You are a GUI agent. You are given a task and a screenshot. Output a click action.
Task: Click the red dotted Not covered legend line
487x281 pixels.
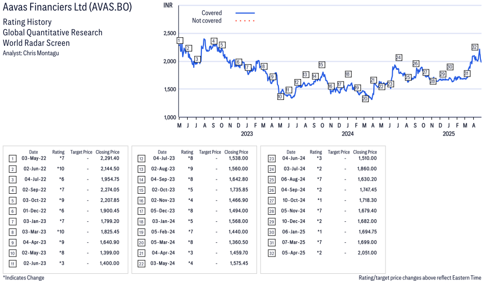point(245,21)
